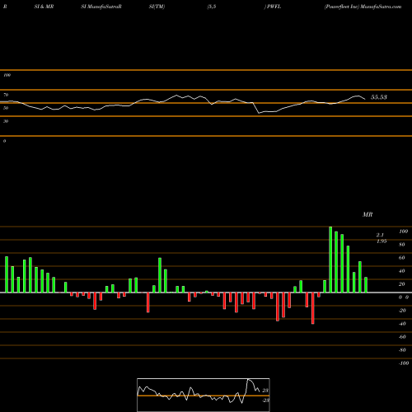Click the MR axis label -60

click(402, 337)
